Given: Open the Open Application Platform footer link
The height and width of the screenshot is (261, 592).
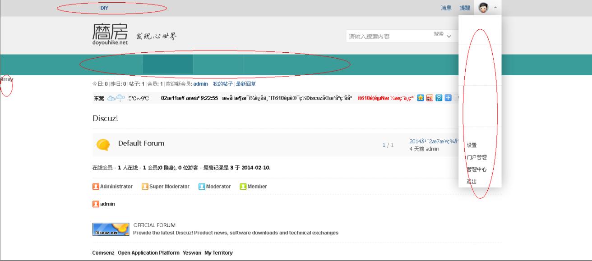Looking at the screenshot, I should pyautogui.click(x=148, y=253).
